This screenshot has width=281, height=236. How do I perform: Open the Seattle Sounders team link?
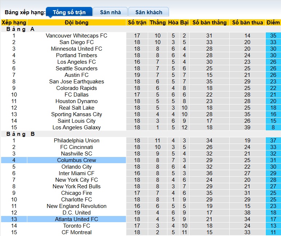pos(76,68)
